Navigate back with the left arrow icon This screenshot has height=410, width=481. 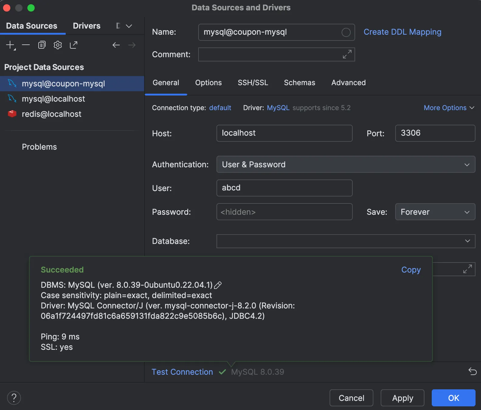click(116, 45)
